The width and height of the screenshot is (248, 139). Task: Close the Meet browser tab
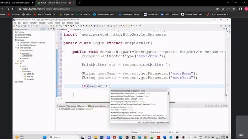73,3
